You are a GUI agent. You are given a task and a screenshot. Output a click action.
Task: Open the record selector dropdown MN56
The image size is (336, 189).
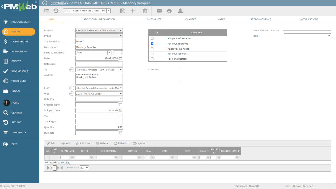click(109, 11)
